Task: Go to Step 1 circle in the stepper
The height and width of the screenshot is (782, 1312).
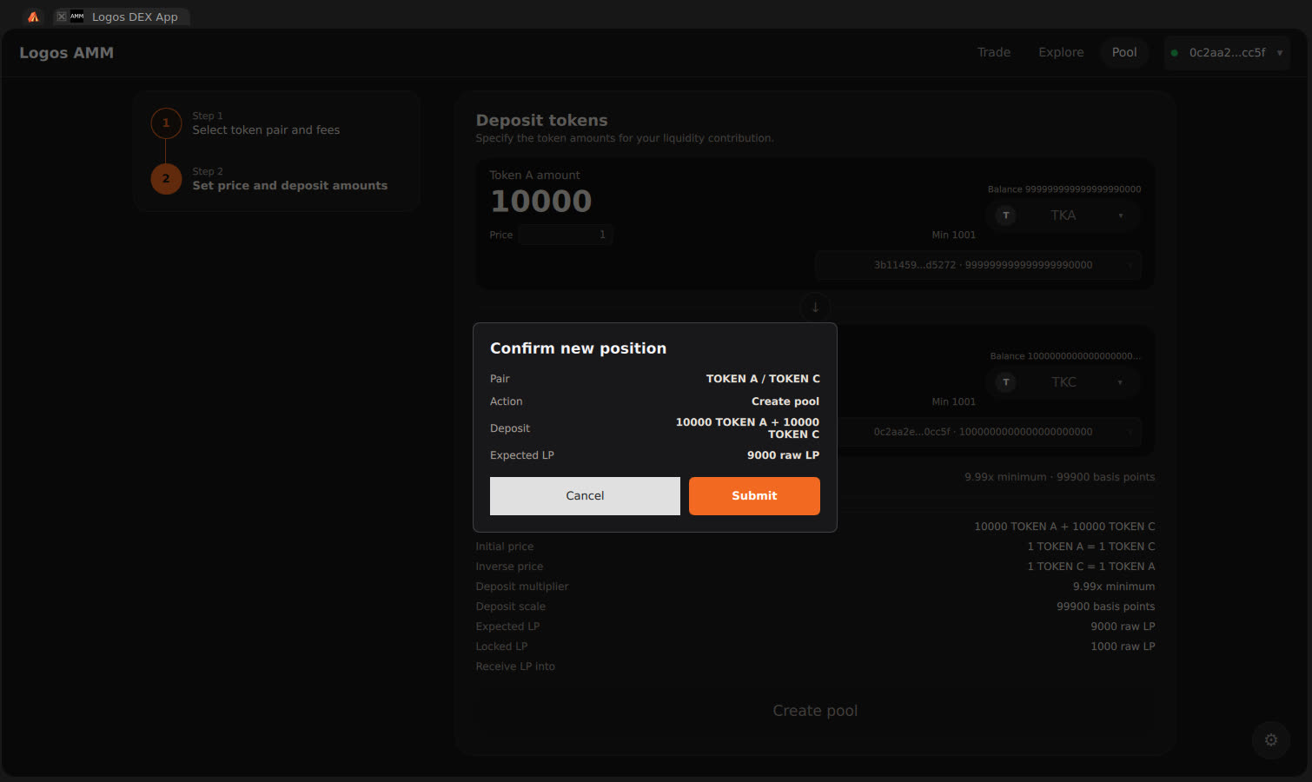Action: pyautogui.click(x=166, y=123)
